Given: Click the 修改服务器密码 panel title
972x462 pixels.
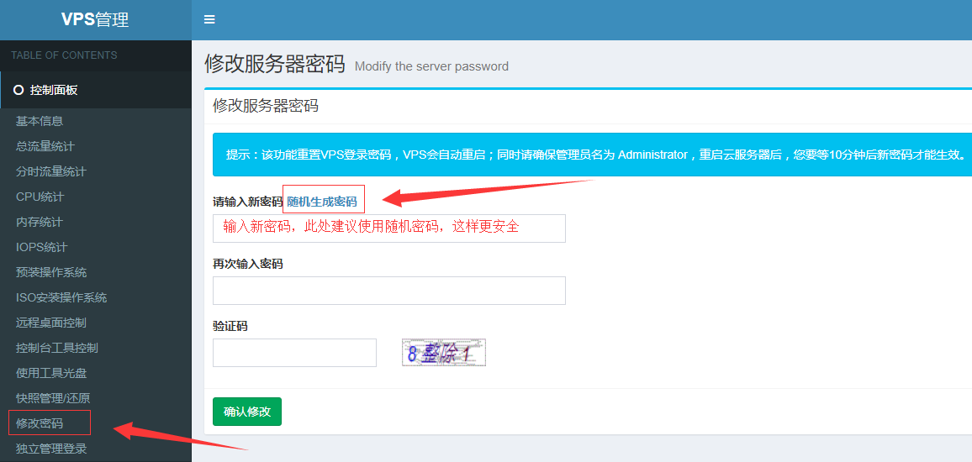Looking at the screenshot, I should pos(266,106).
